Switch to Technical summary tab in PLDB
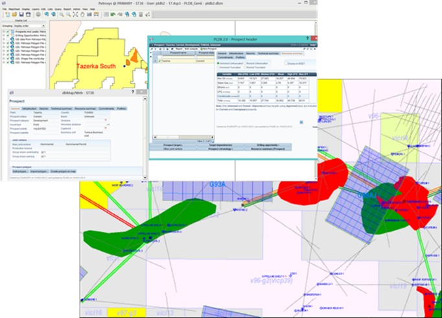442x318 pixels. coord(269,52)
